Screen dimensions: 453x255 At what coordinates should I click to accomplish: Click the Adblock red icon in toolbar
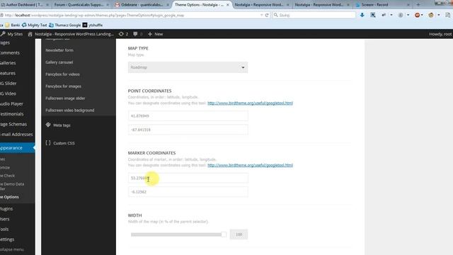coord(417,15)
